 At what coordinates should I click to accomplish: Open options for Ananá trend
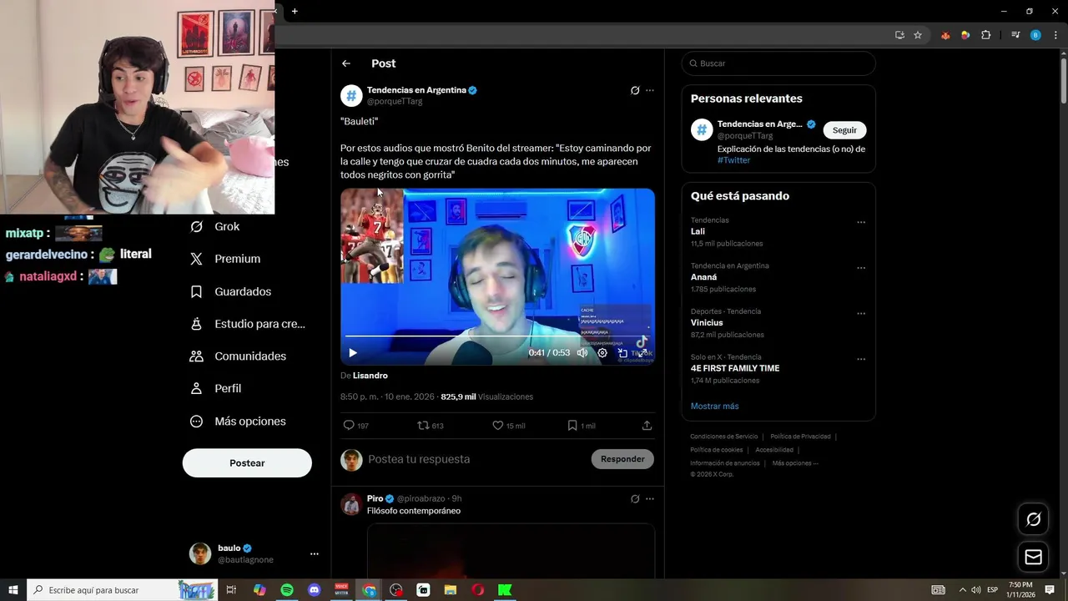tap(861, 269)
